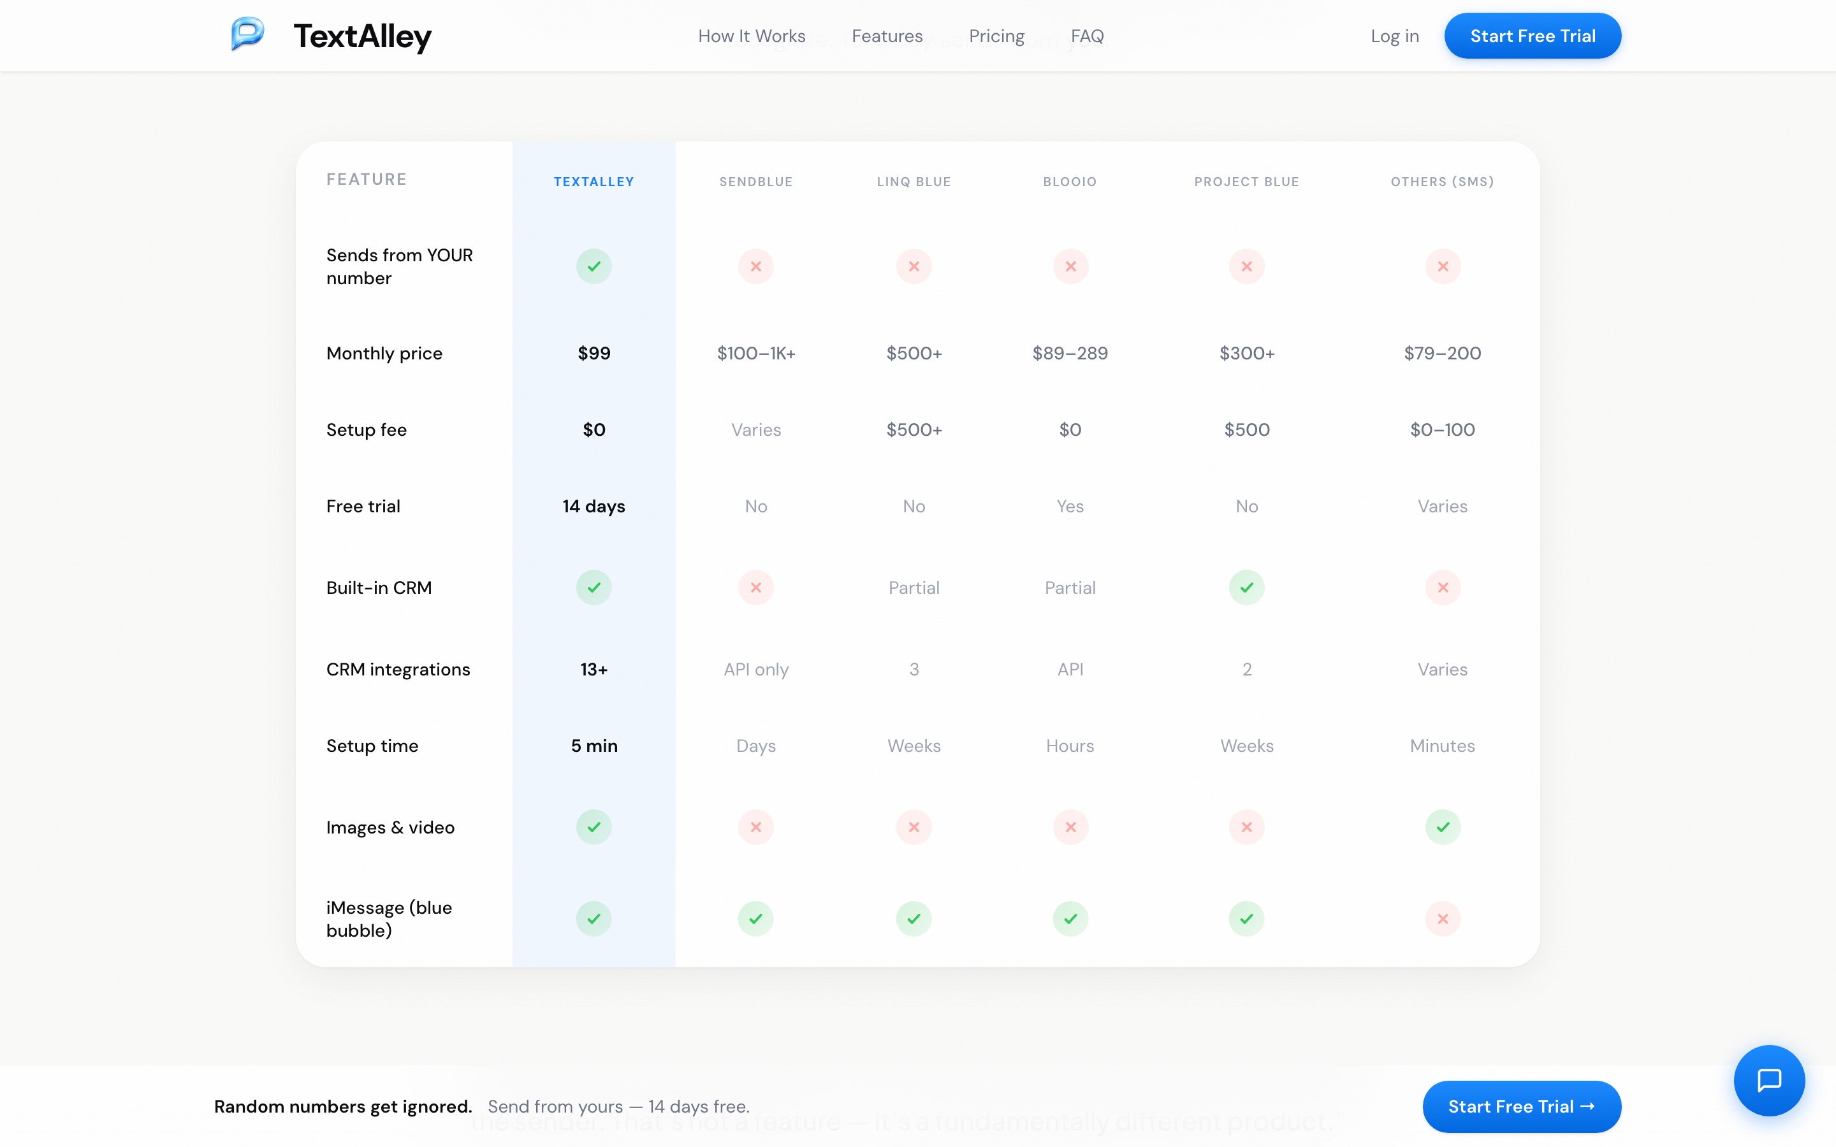Click TextAlley's green check for Sends from YOUR number
The image size is (1836, 1147).
[594, 266]
